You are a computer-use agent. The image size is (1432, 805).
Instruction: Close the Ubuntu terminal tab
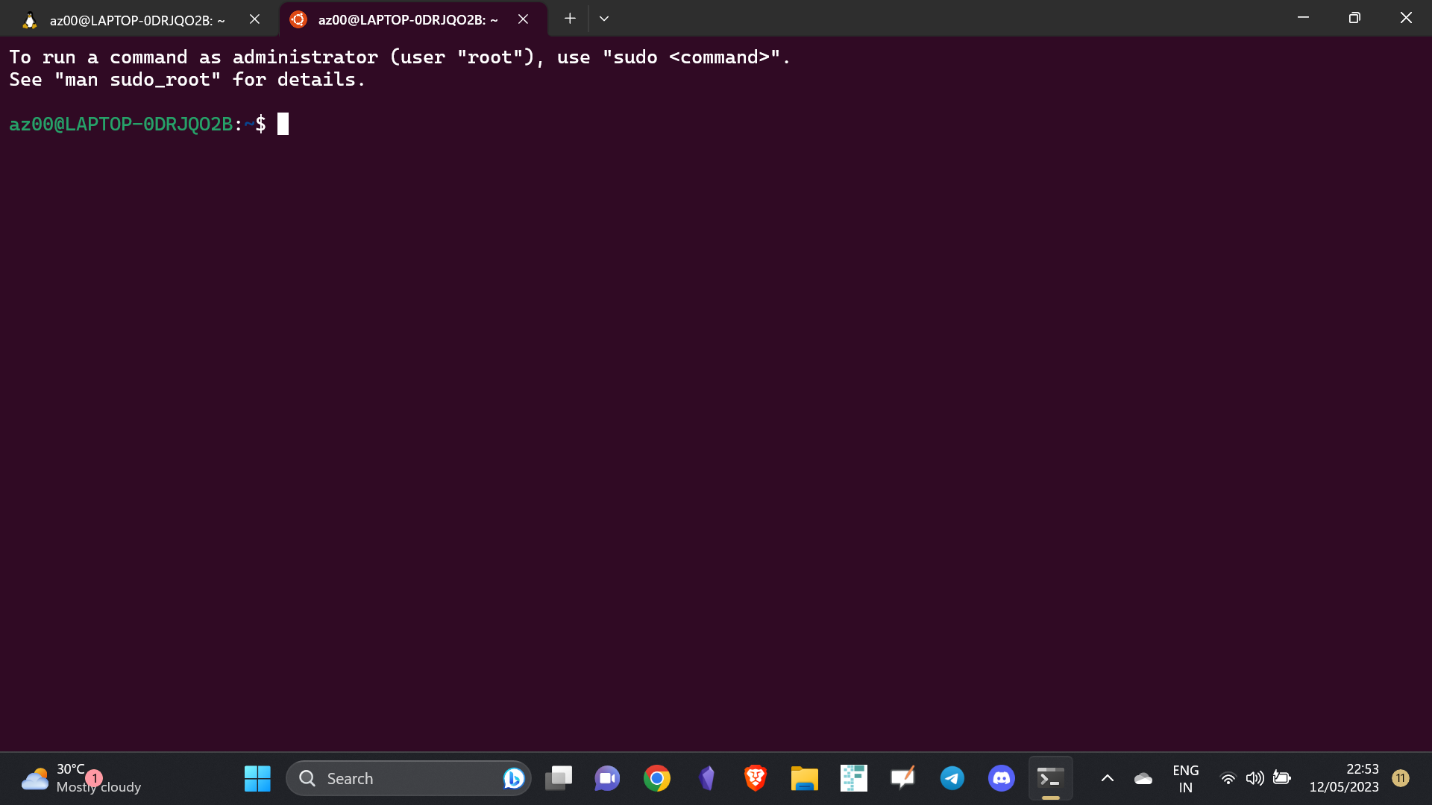(x=523, y=19)
